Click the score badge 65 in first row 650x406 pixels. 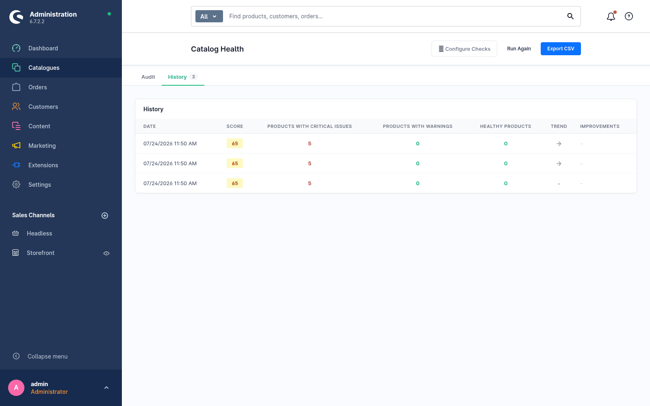(x=235, y=144)
